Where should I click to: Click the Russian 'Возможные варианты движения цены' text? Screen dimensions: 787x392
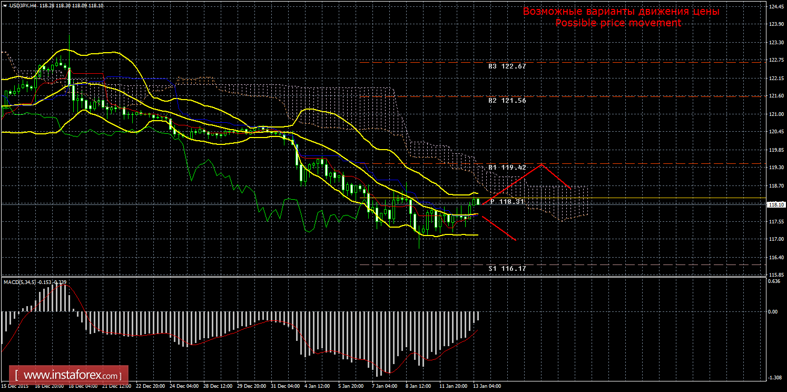[x=621, y=12]
